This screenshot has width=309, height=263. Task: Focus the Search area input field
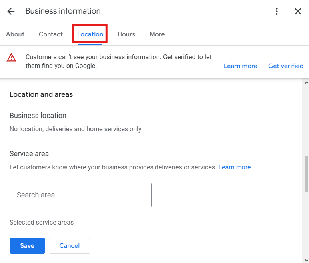pyautogui.click(x=80, y=195)
